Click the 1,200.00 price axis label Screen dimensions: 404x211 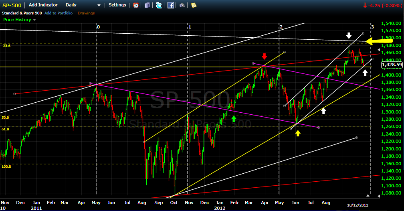tap(391, 149)
